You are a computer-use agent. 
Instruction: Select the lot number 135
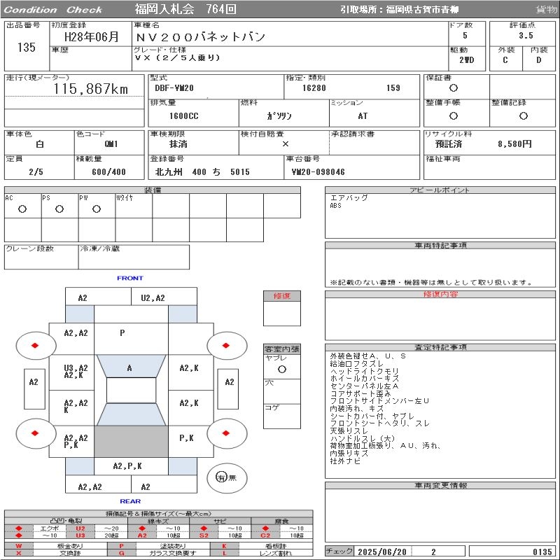click(27, 47)
